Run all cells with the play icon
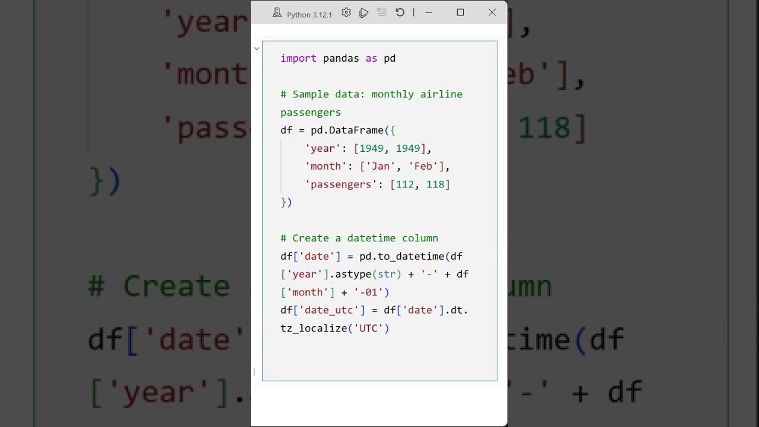The height and width of the screenshot is (427, 759). 364,12
